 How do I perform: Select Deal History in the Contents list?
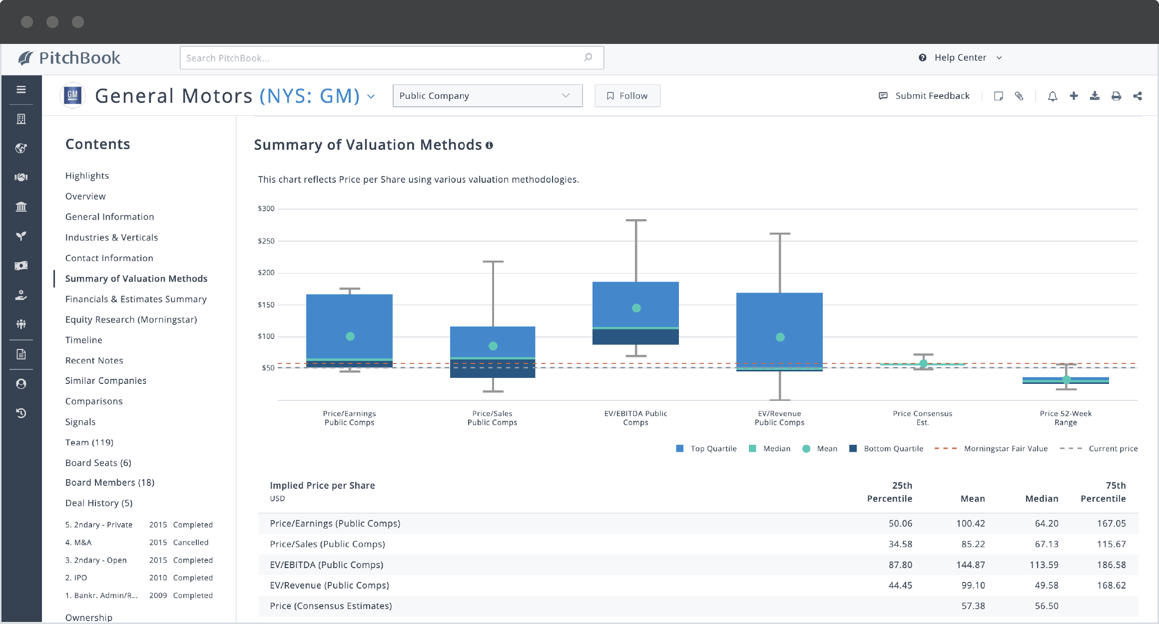tap(99, 503)
